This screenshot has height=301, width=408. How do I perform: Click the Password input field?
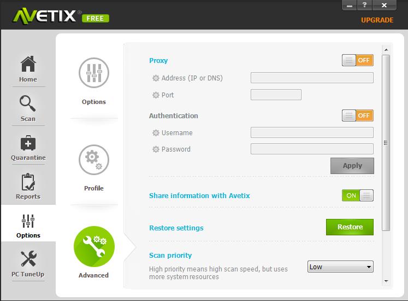[312, 149]
